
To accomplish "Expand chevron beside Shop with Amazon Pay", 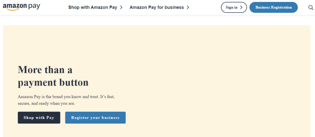I will [x=121, y=7].
